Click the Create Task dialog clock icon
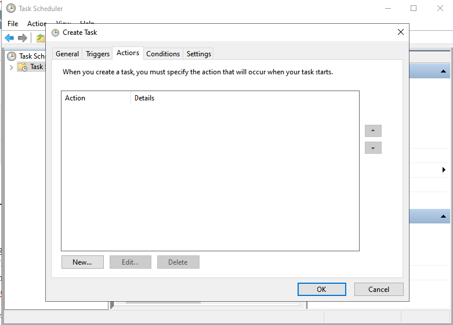Screen dimensions: 453x325 click(56, 32)
